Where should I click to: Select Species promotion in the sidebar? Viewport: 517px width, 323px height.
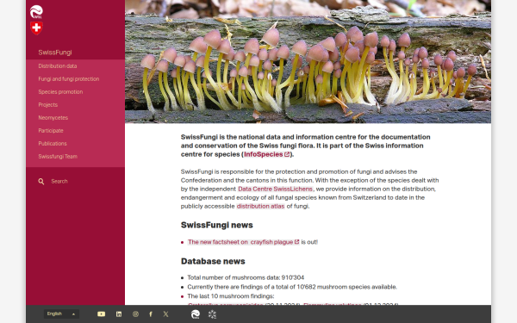point(60,91)
